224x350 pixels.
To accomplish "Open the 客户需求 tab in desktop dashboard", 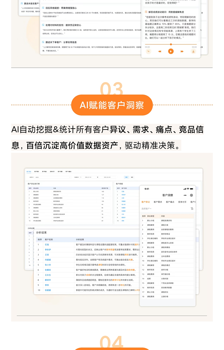I will pyautogui.click(x=36, y=172).
